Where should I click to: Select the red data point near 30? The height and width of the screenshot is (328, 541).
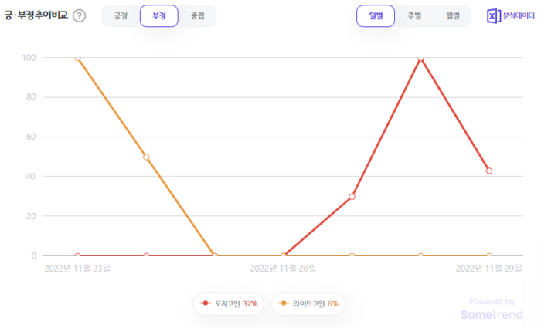pyautogui.click(x=352, y=197)
